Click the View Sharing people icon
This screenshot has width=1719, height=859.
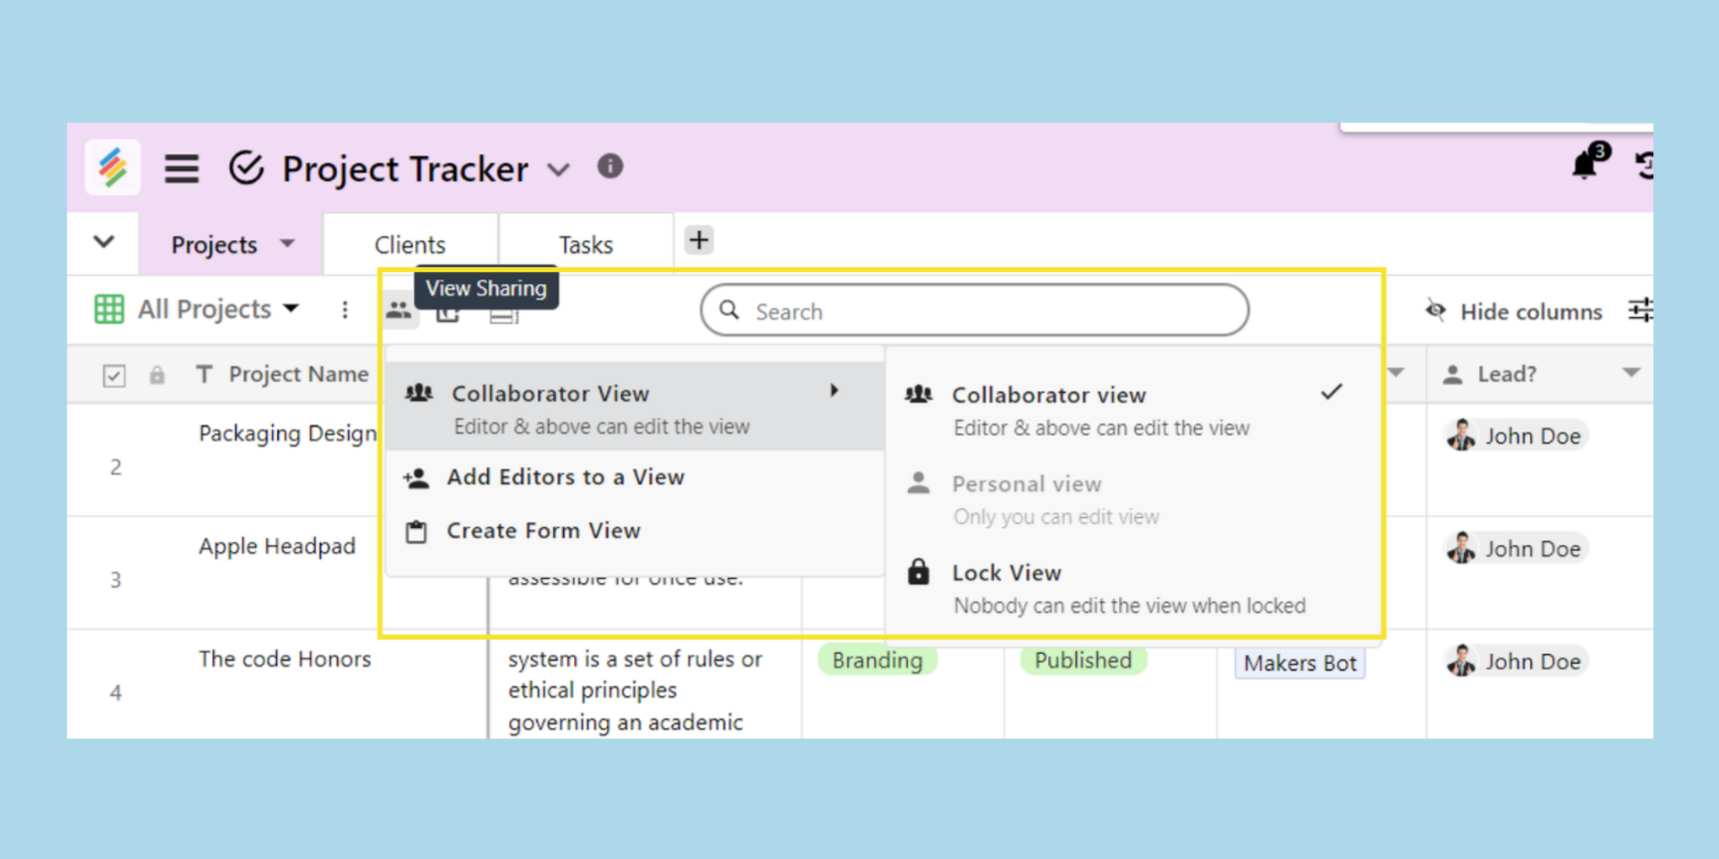[x=399, y=311]
